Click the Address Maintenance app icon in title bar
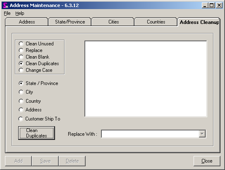The image size is (225, 170). (x=5, y=5)
